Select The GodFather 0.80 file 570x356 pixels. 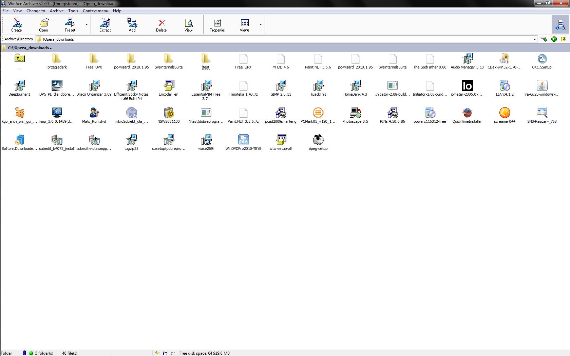pyautogui.click(x=430, y=61)
